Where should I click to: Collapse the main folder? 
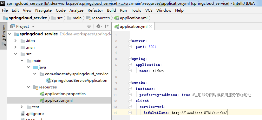coord(22,61)
